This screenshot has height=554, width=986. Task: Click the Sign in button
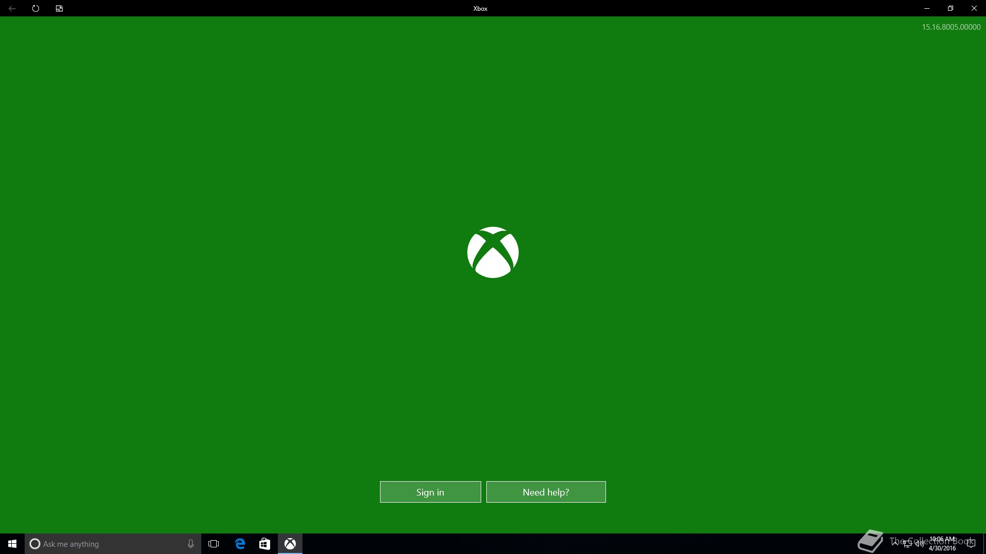pyautogui.click(x=430, y=492)
